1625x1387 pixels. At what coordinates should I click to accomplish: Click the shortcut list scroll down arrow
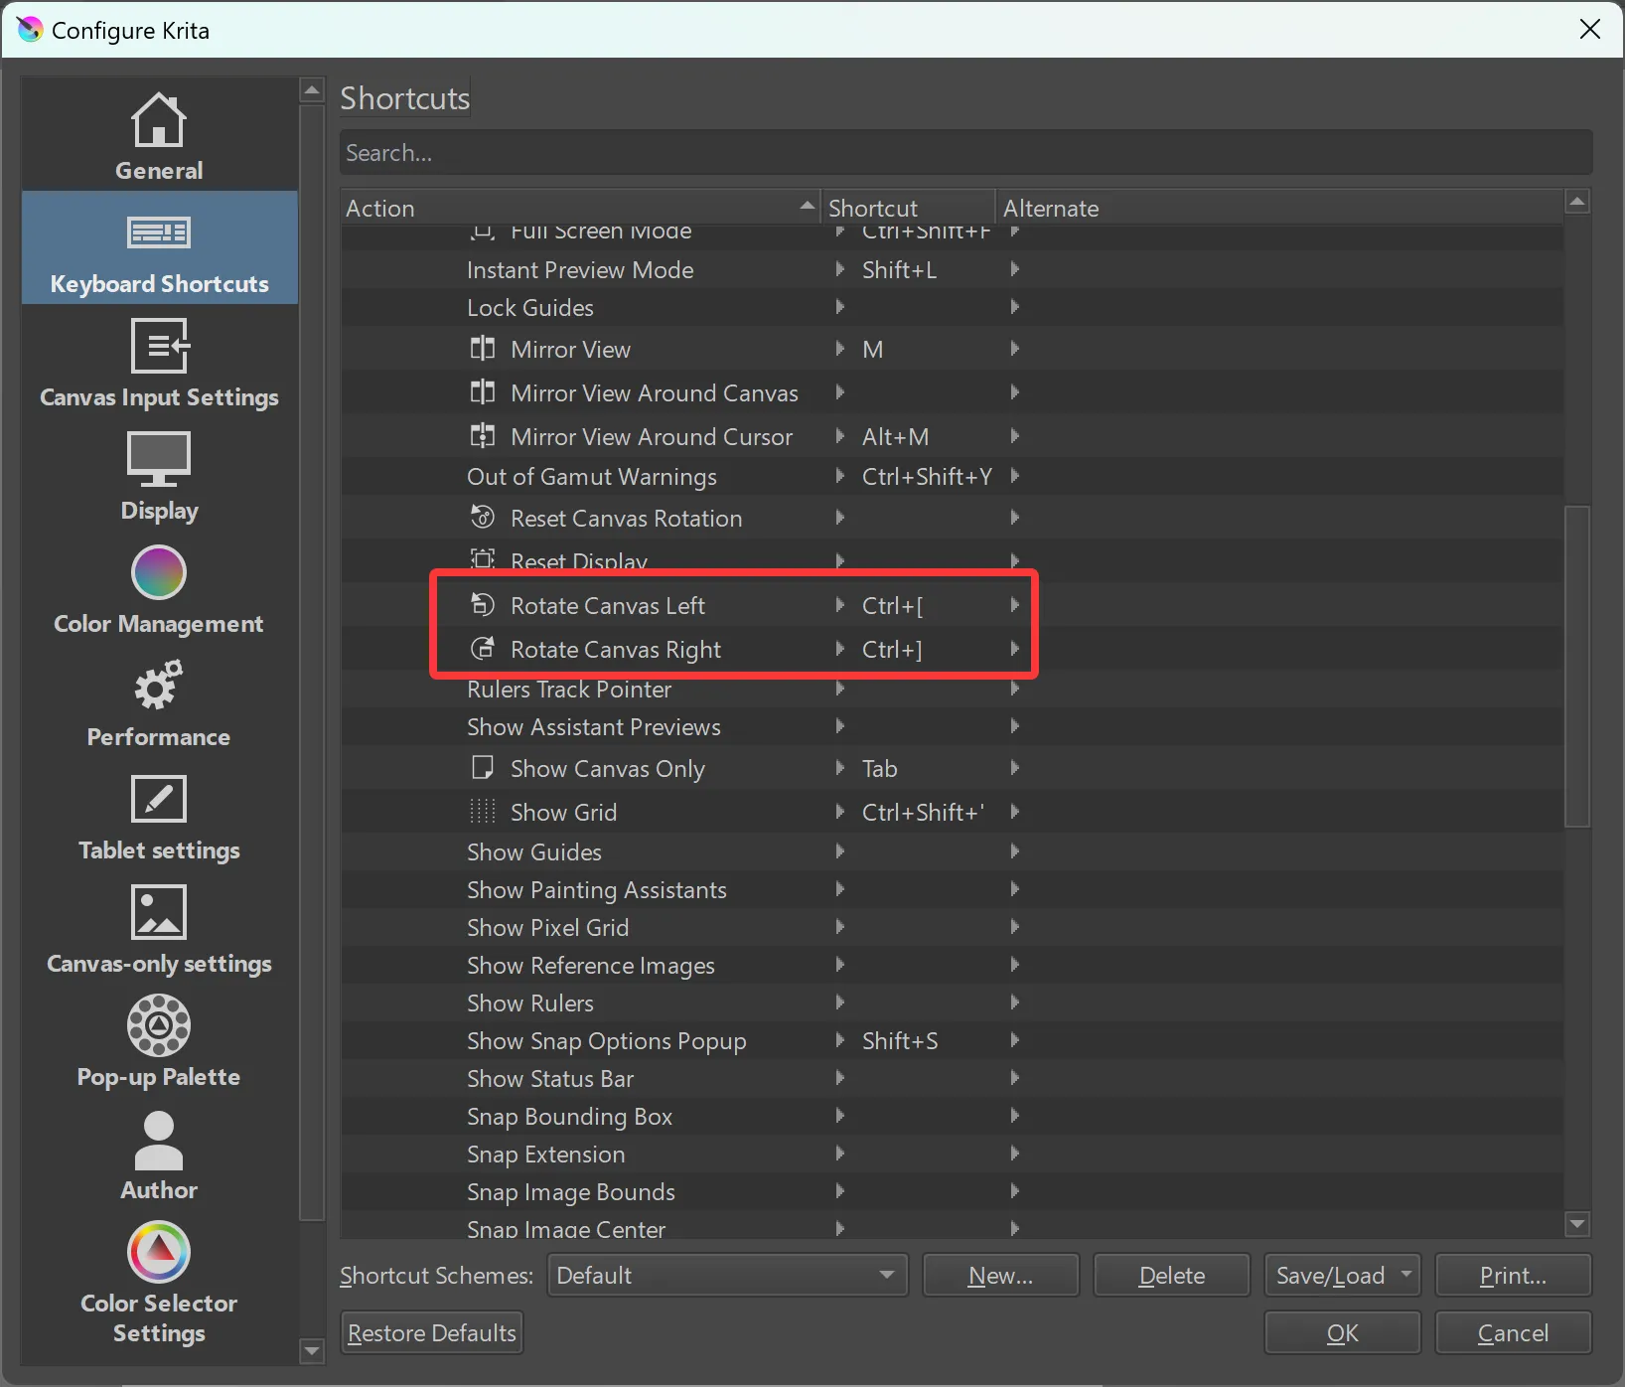click(1577, 1224)
